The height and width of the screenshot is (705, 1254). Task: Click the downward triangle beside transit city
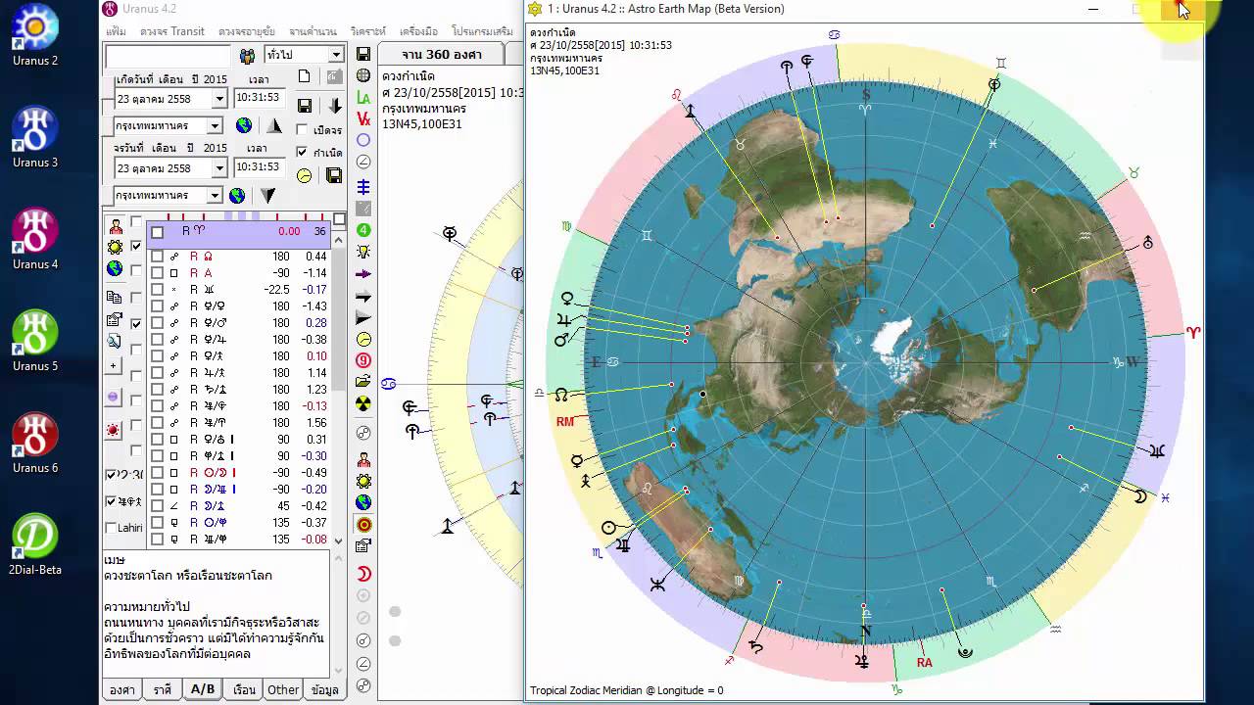[x=267, y=195]
